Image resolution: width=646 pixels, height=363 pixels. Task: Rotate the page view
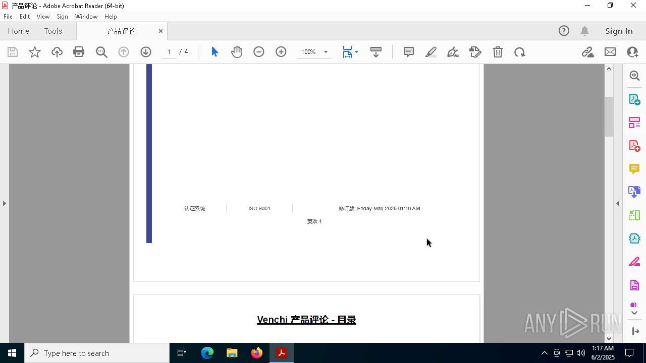pos(520,52)
